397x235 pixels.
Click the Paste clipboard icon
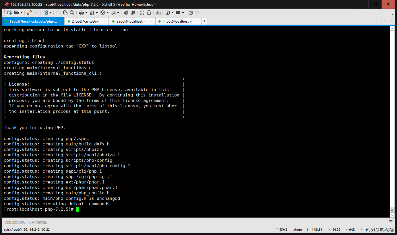[x=65, y=13]
